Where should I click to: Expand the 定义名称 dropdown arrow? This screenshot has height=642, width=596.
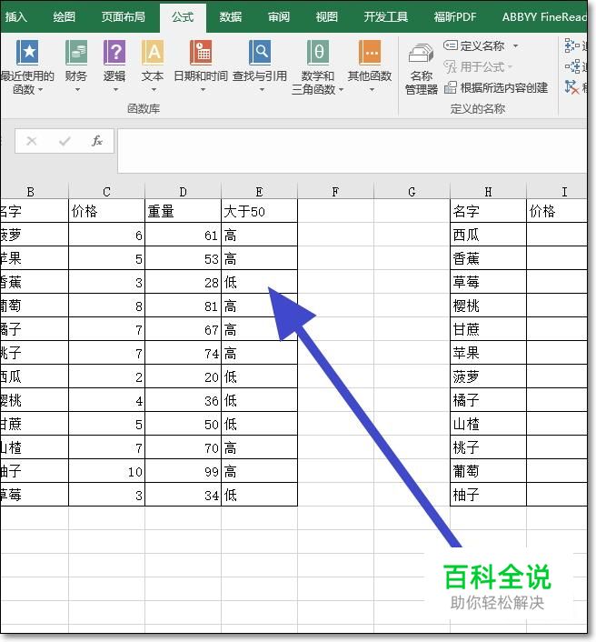coord(516,45)
